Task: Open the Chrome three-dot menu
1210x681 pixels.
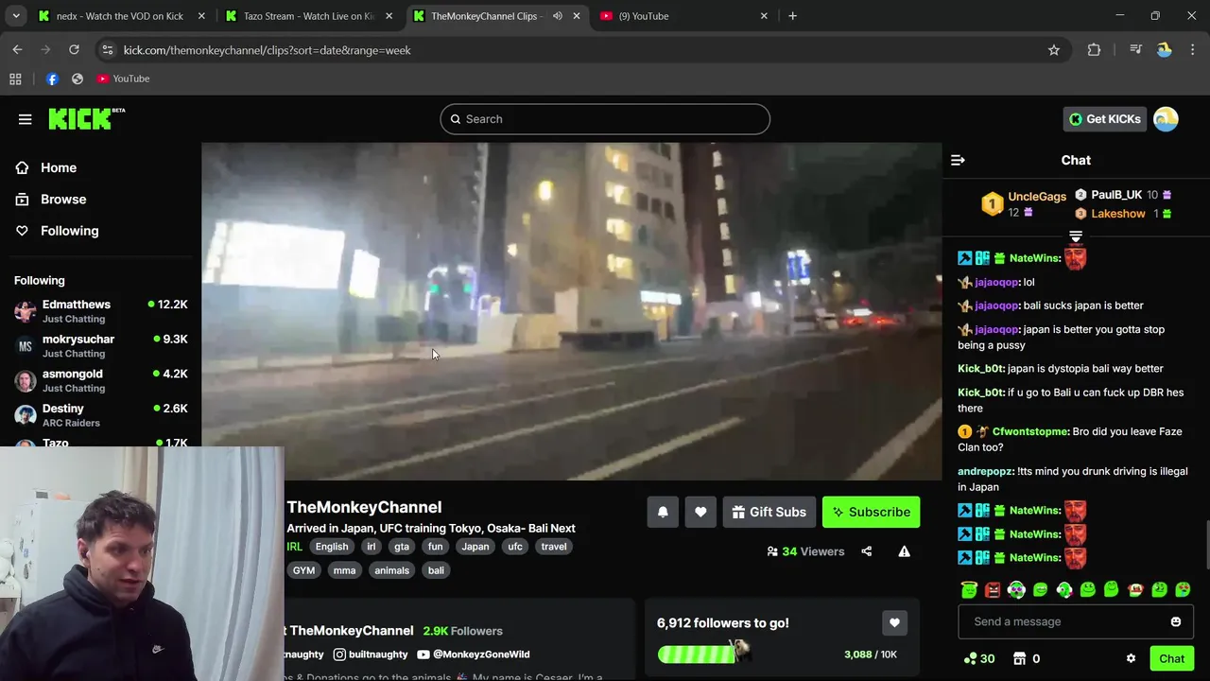Action: point(1193,50)
